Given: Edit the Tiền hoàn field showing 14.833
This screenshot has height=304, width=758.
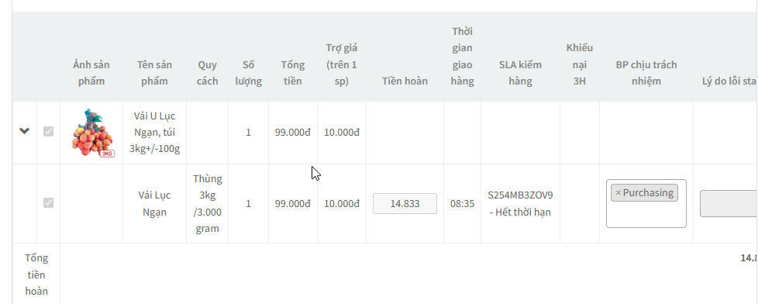Looking at the screenshot, I should 405,204.
